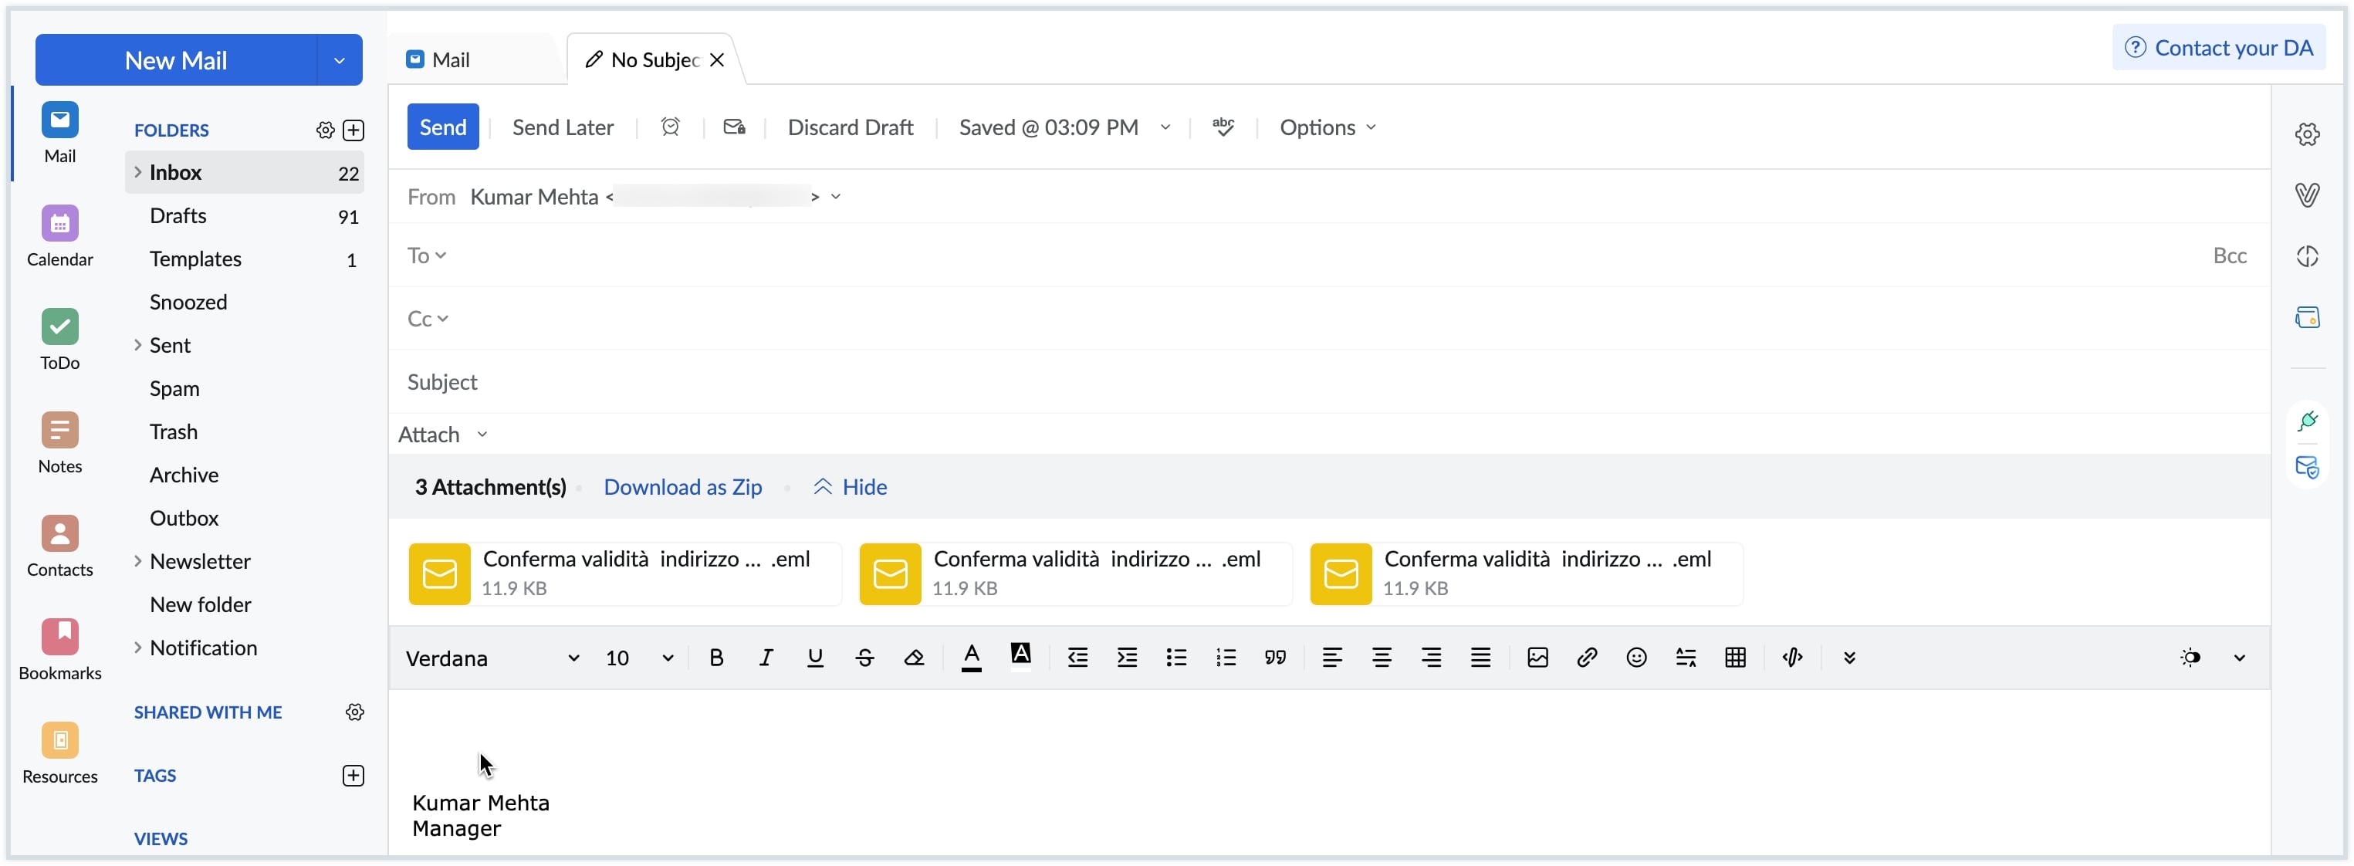Viewport: 2354px width, 866px height.
Task: Insert an emoji smiley
Action: point(1637,658)
